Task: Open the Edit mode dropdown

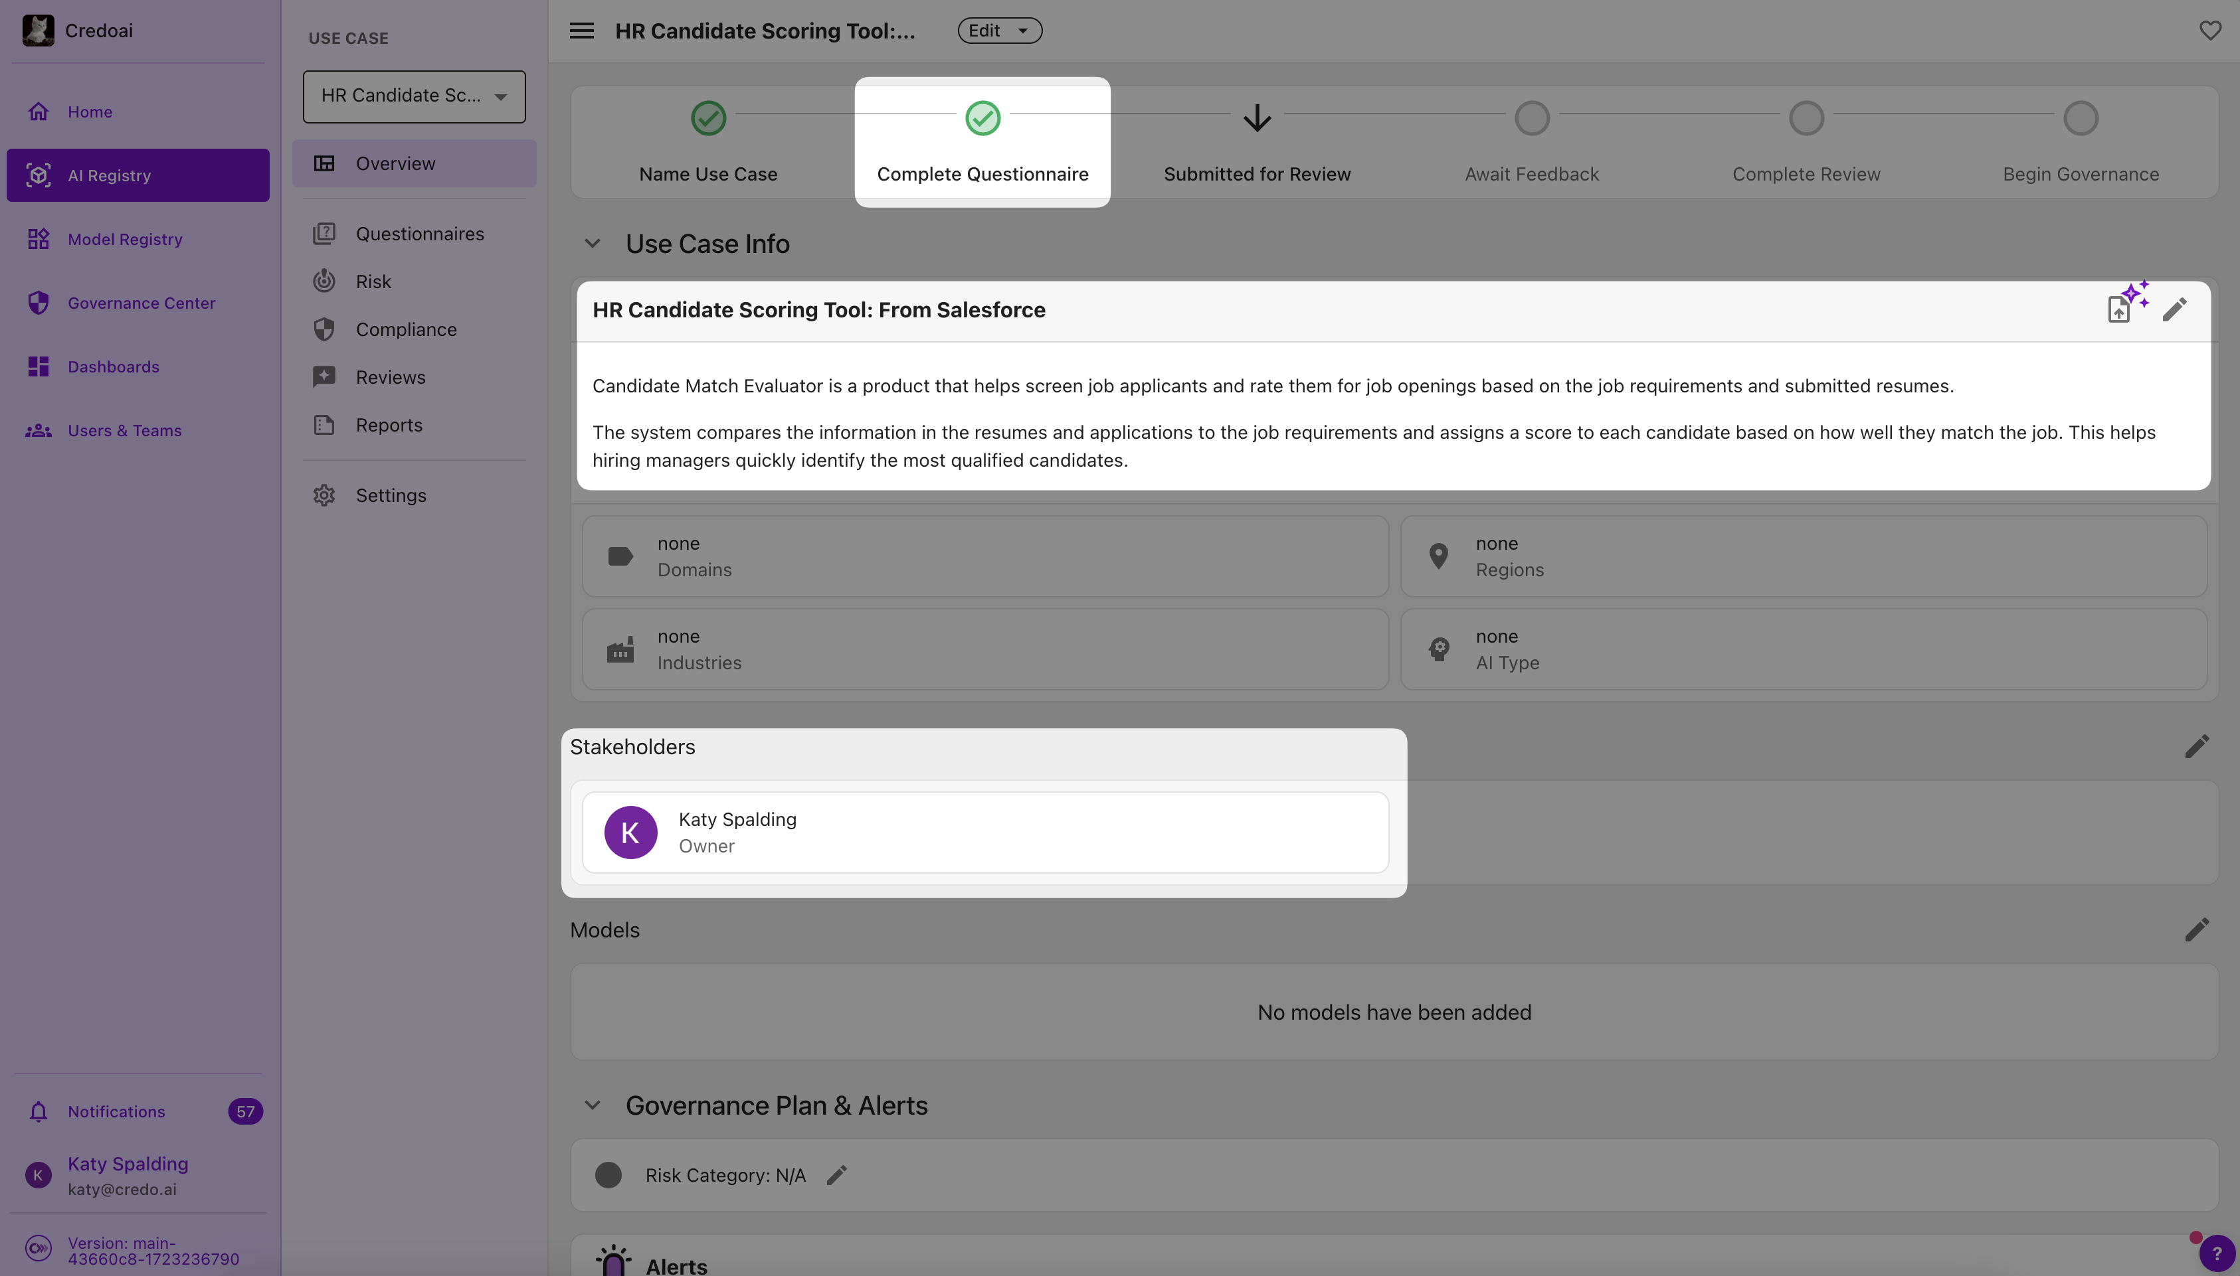Action: pyautogui.click(x=1000, y=31)
